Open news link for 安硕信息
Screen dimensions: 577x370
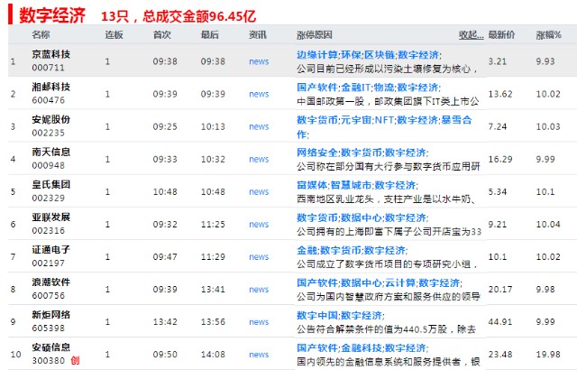point(259,355)
